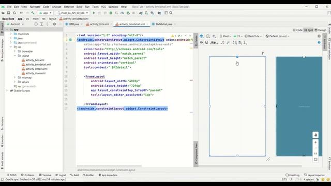The height and width of the screenshot is (186, 331).
Task: Click the Infer Constraints wand icon
Action: (228, 42)
